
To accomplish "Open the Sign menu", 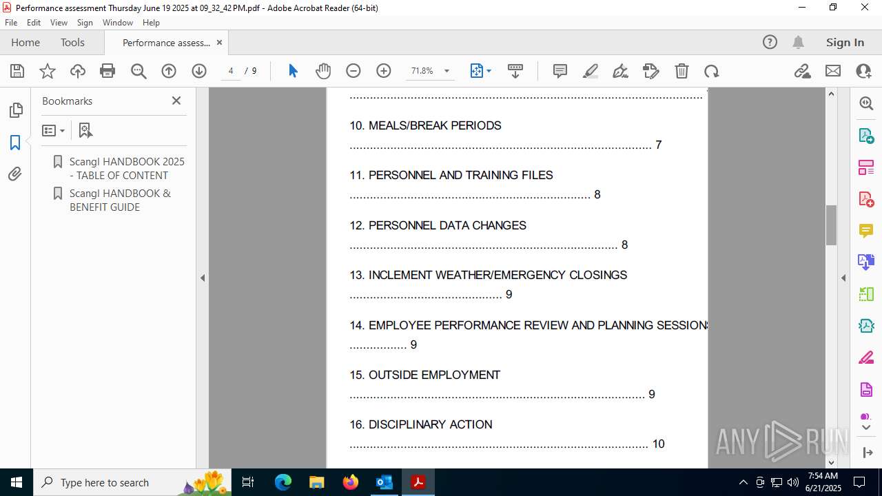I will click(x=85, y=22).
